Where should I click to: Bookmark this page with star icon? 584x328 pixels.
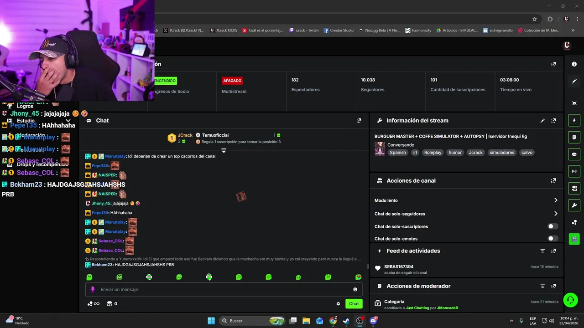(535, 19)
